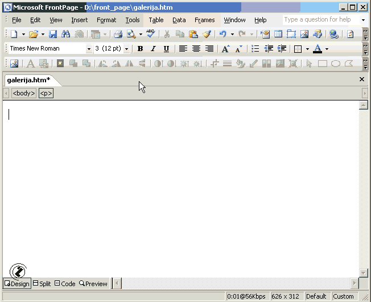The width and height of the screenshot is (371, 302).
Task: Insert a picture from file (Pictures toolbar)
Action: point(14,64)
